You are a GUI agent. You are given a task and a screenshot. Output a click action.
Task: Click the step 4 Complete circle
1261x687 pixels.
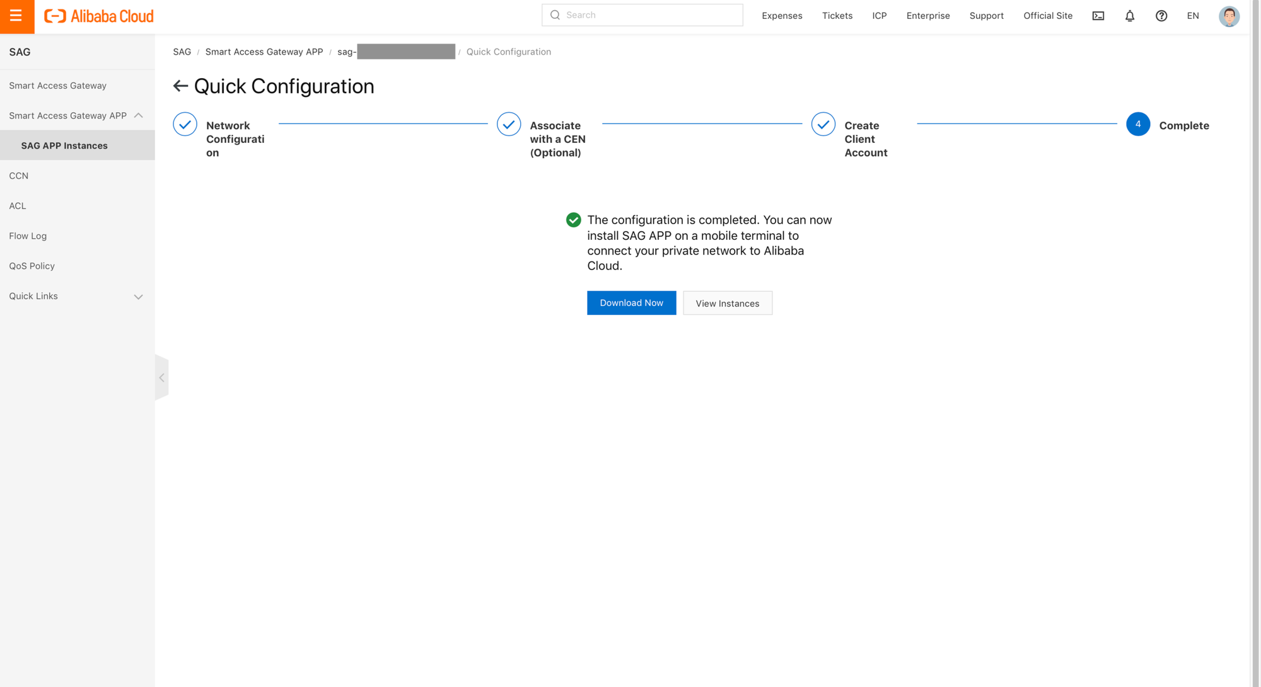pyautogui.click(x=1137, y=124)
